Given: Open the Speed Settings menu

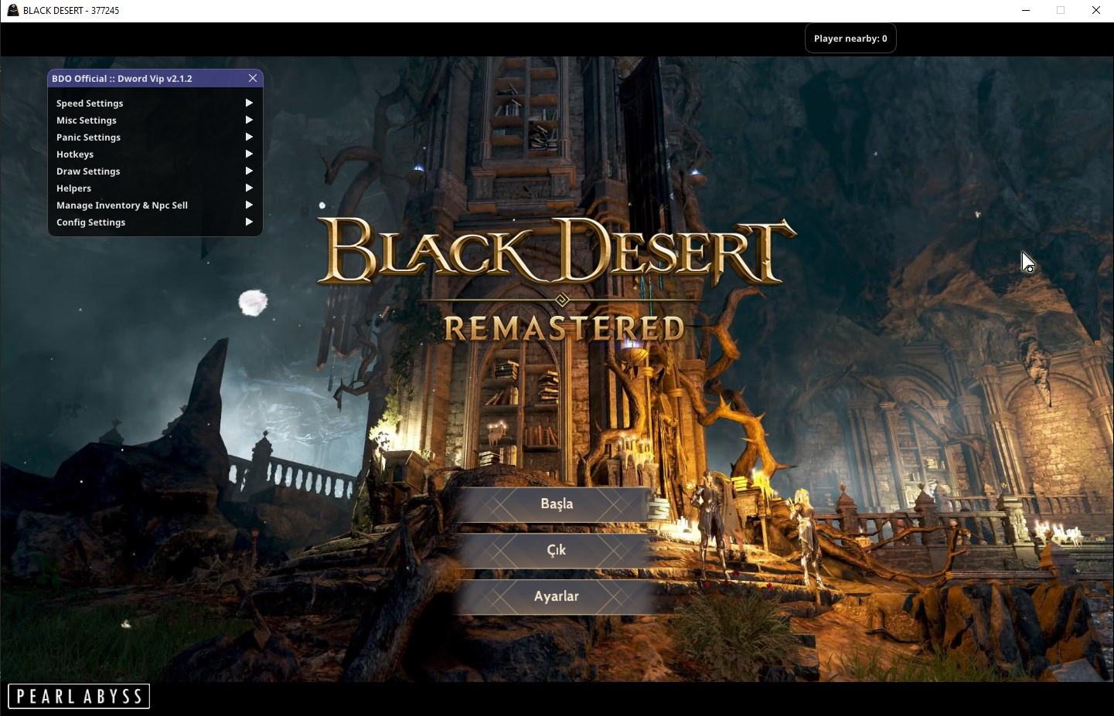Looking at the screenshot, I should (x=155, y=103).
